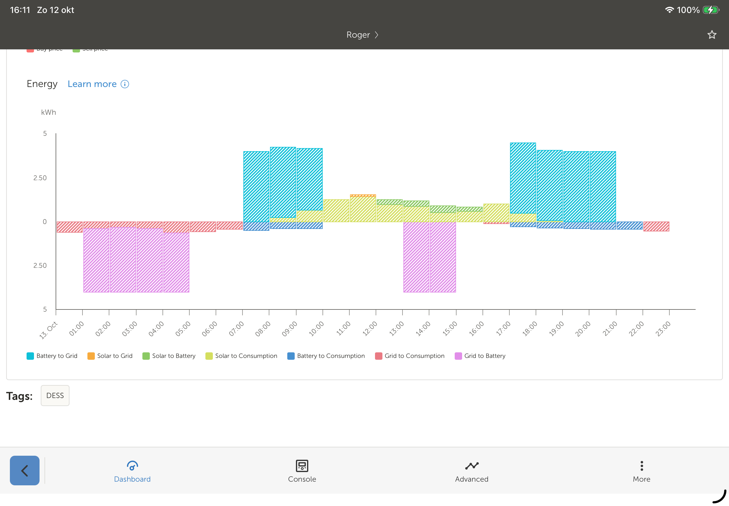Tap the Advanced graph icon
Screen dimensions: 729x506
tap(472, 465)
